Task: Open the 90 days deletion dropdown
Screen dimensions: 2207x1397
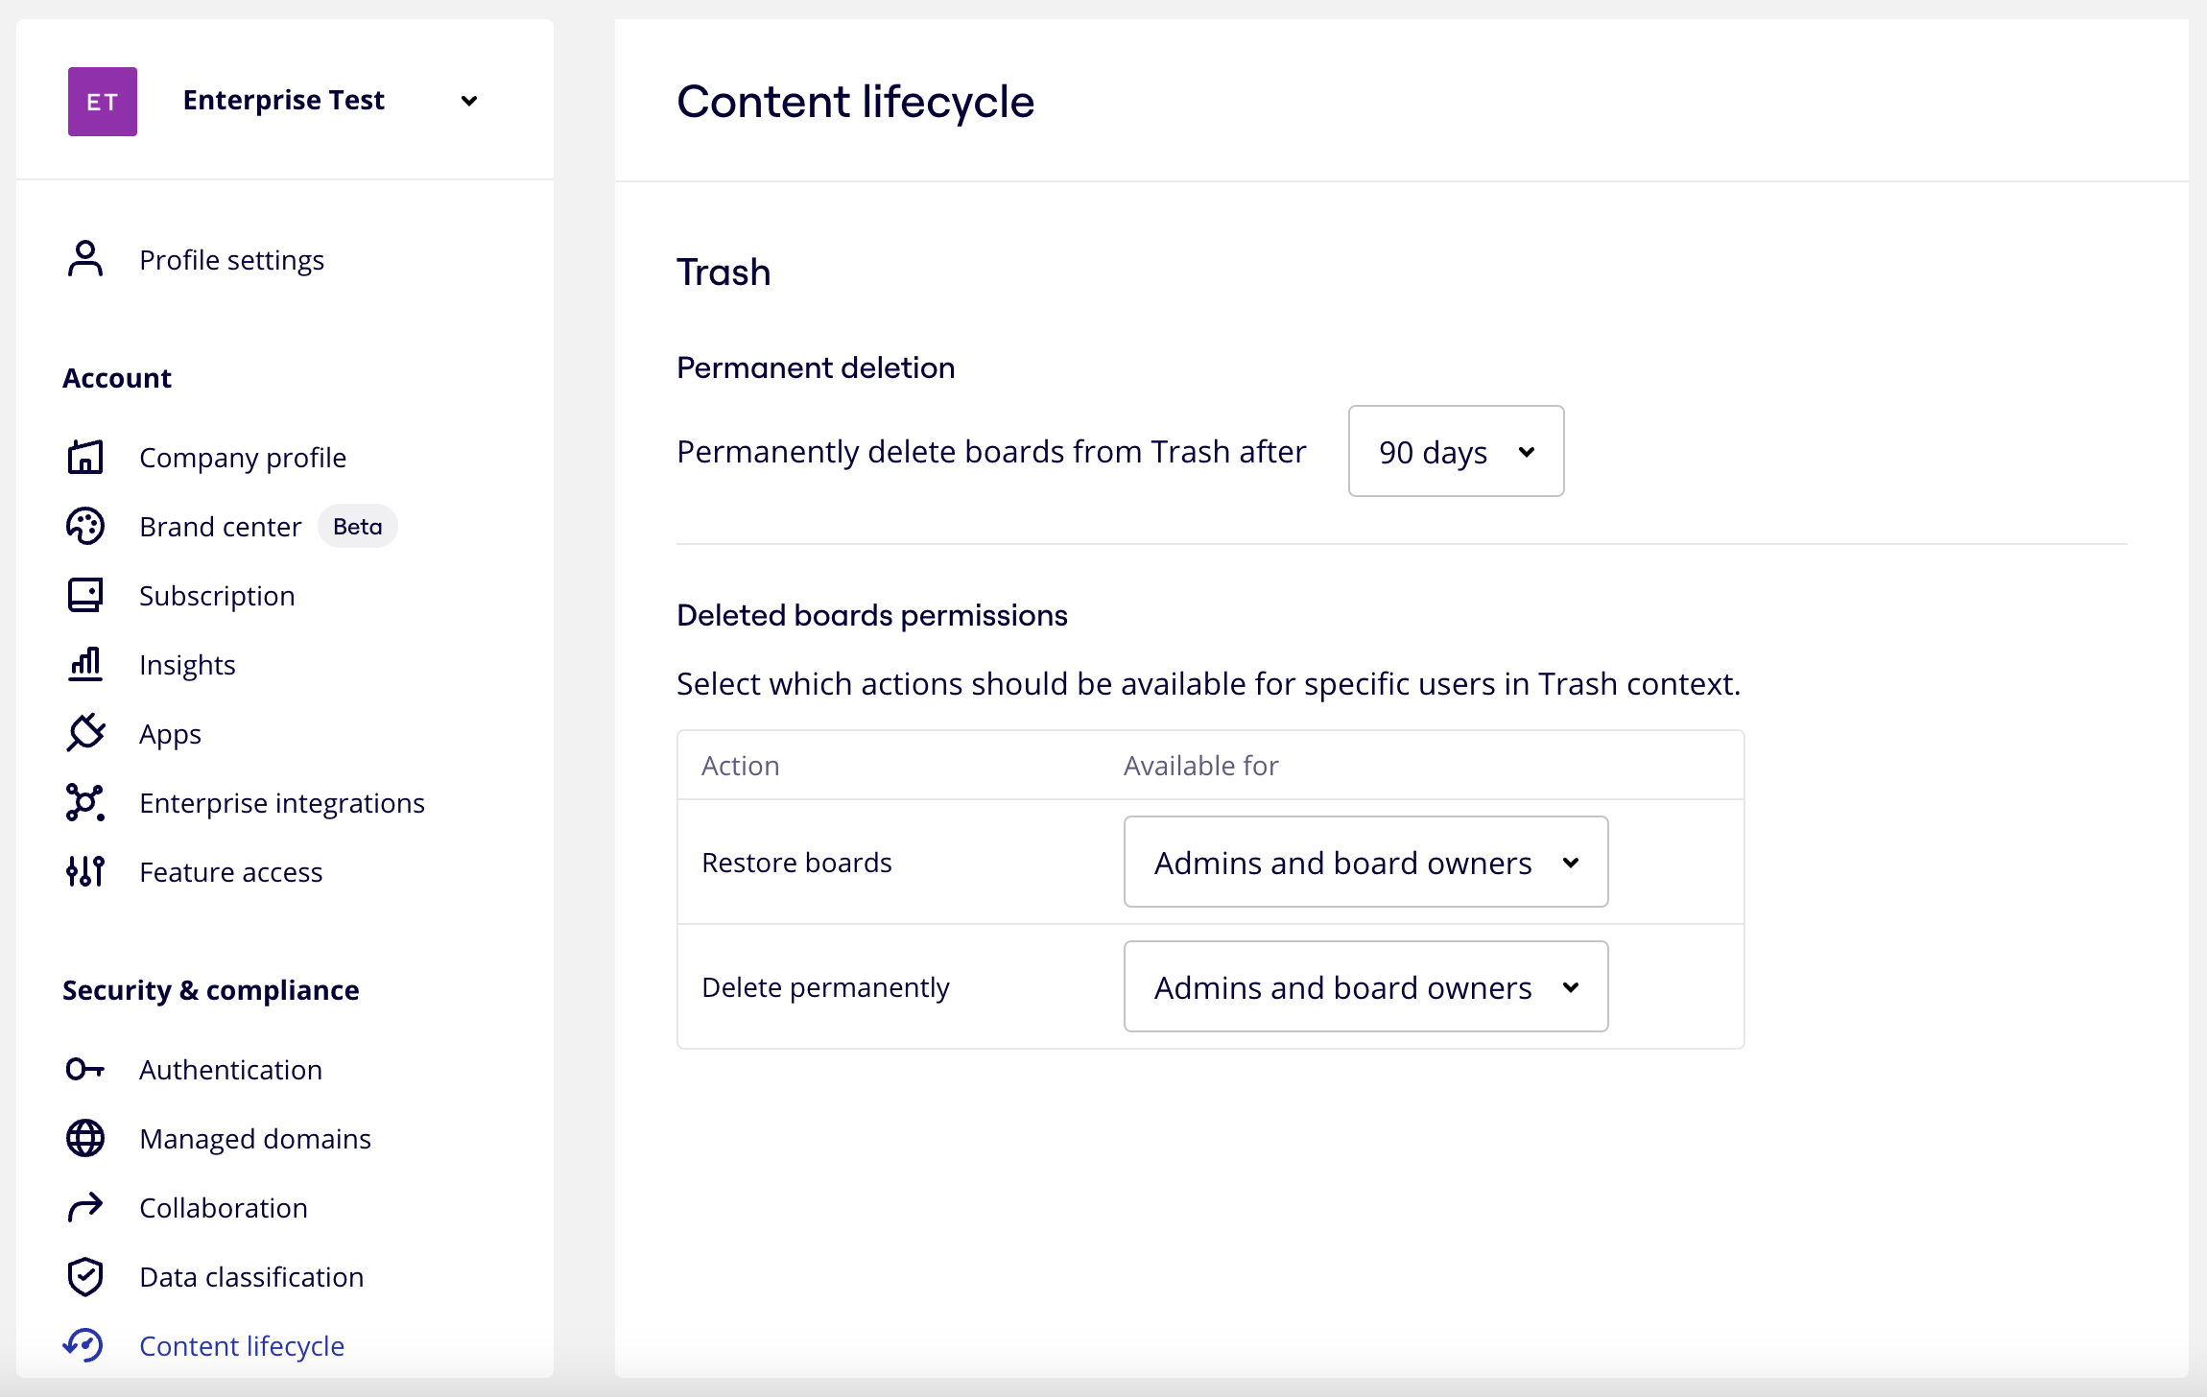Action: [1456, 451]
